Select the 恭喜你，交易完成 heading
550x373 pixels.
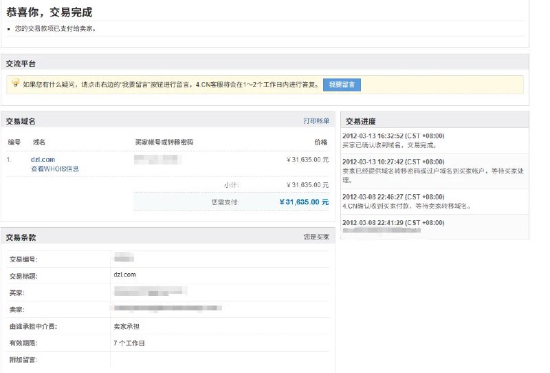[49, 12]
